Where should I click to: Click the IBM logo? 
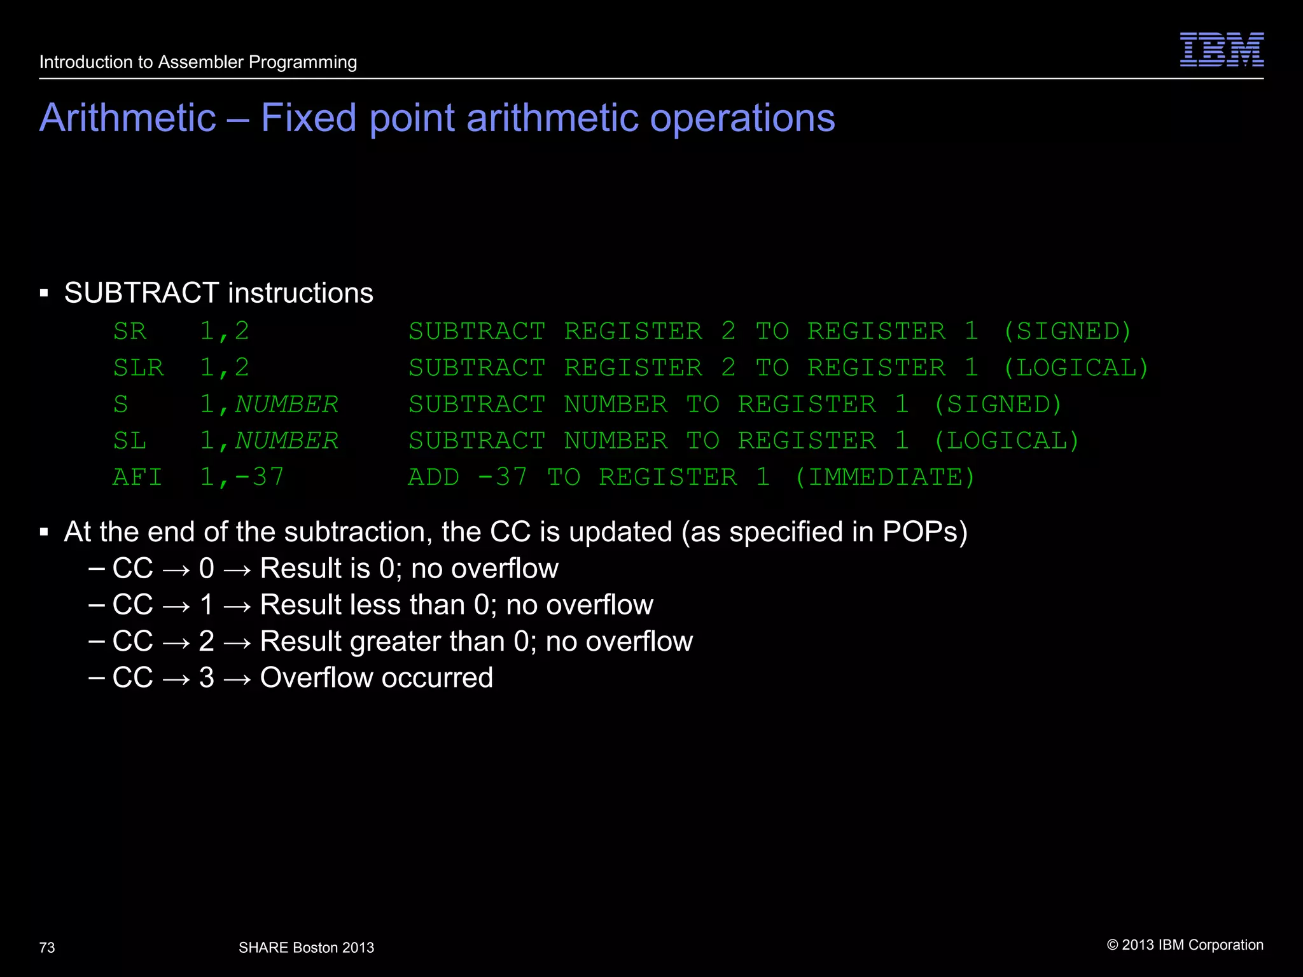point(1222,50)
